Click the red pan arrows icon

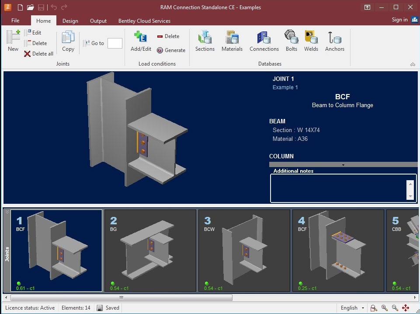click(x=406, y=308)
